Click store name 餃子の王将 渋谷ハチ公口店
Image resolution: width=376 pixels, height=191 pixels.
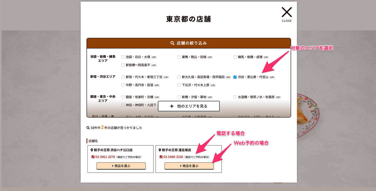(x=113, y=150)
